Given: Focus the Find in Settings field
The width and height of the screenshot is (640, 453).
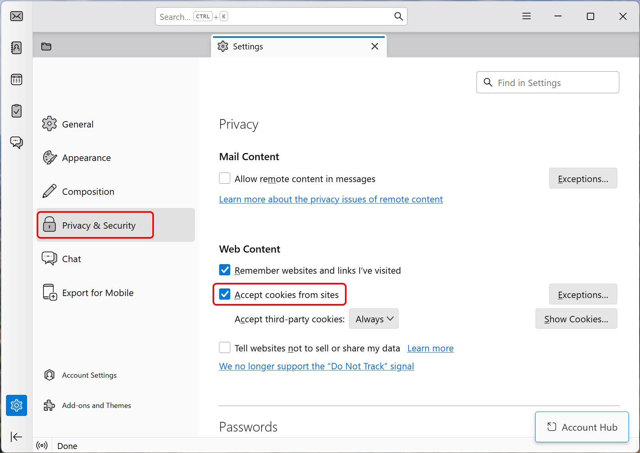Looking at the screenshot, I should [548, 82].
